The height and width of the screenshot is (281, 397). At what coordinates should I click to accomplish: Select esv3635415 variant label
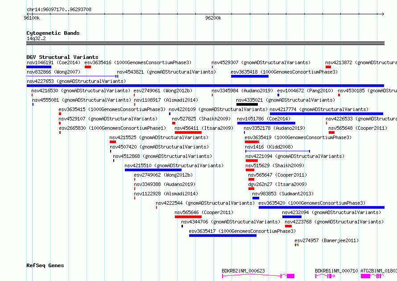click(112, 109)
